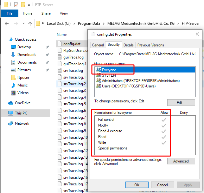Cancel the config.dat Properties dialog
The image size is (204, 193).
click(x=163, y=185)
